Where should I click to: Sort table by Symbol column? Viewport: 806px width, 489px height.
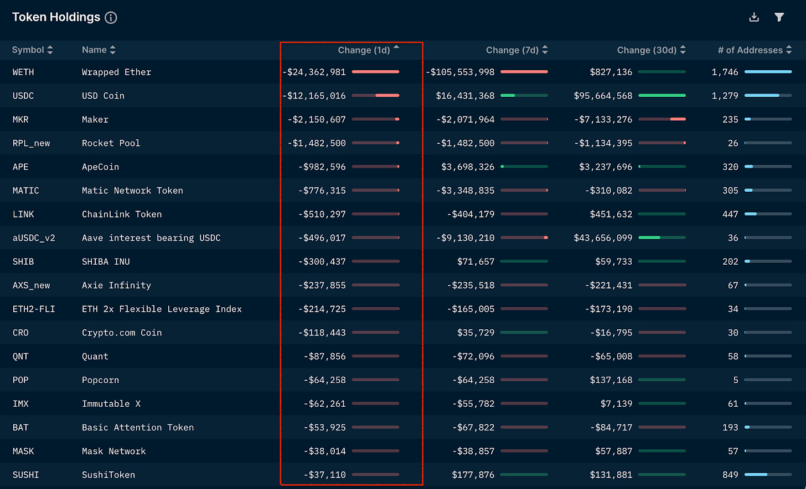(33, 50)
